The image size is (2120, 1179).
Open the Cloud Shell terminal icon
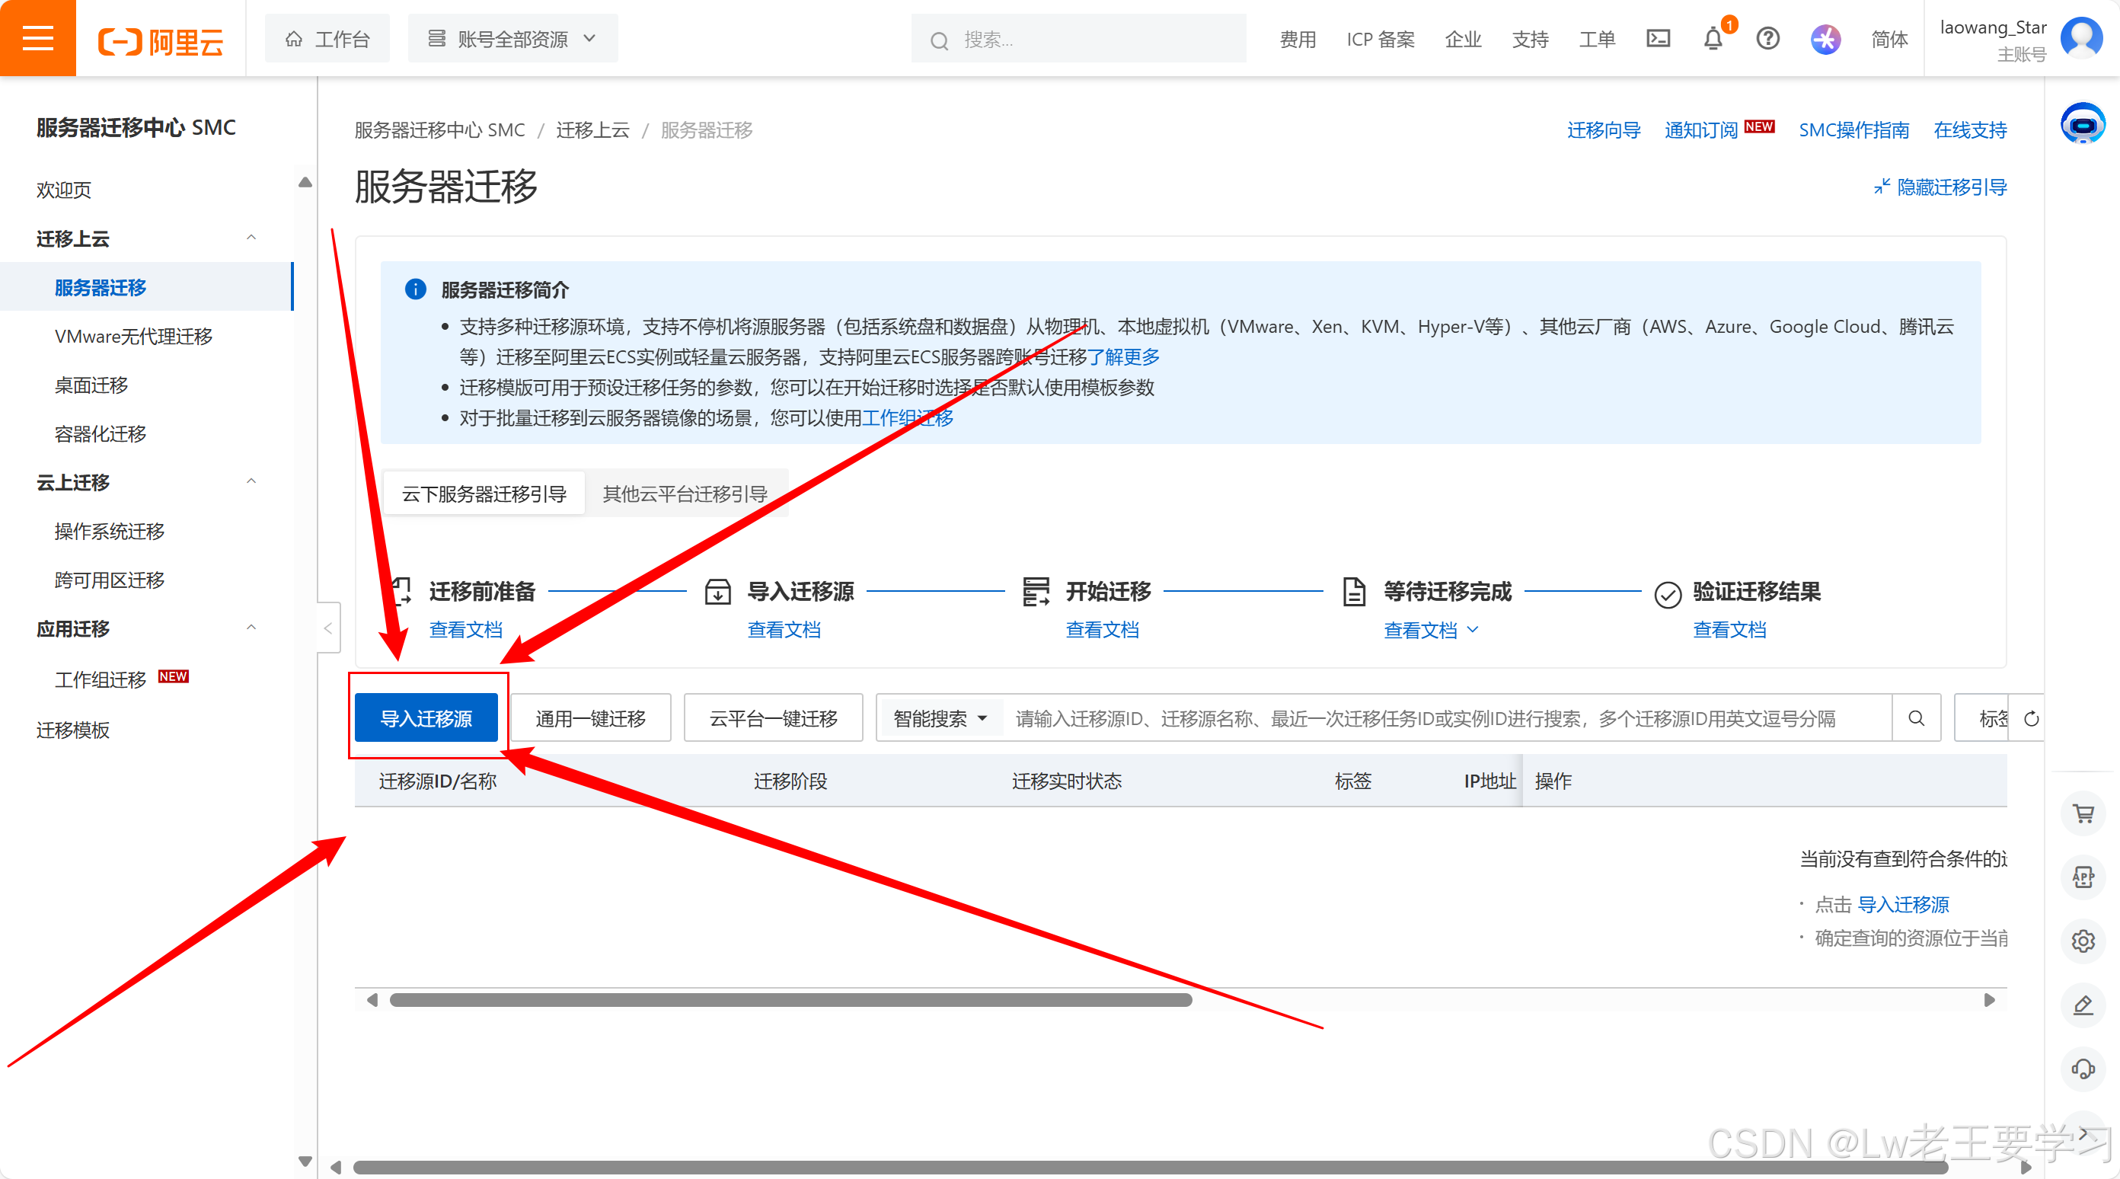point(1658,38)
